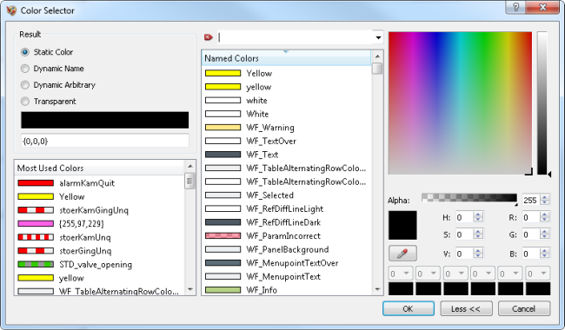Collapse dialog with Less << button

(466, 309)
